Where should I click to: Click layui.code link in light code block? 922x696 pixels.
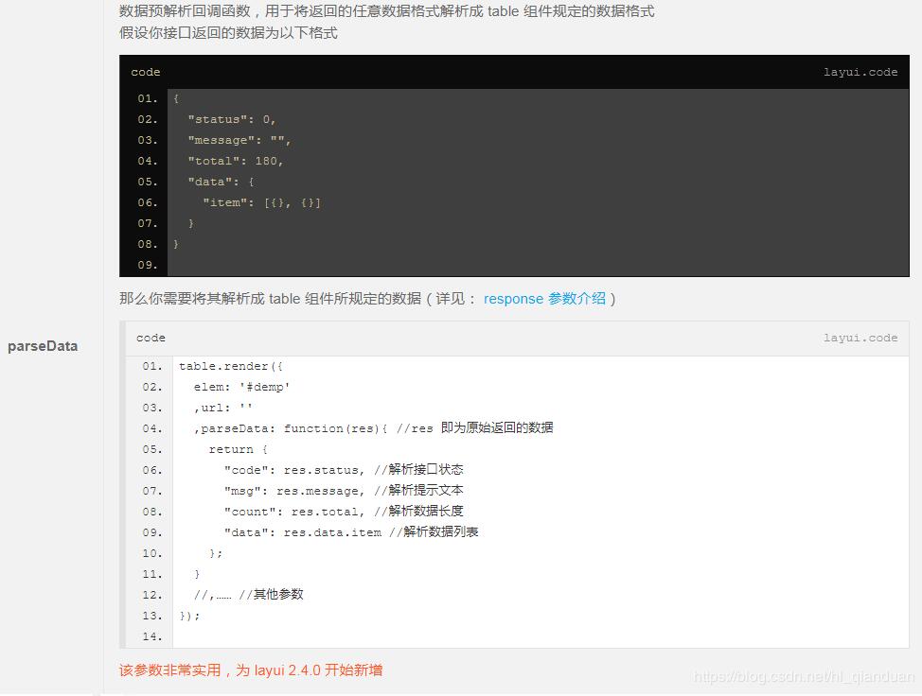point(860,339)
